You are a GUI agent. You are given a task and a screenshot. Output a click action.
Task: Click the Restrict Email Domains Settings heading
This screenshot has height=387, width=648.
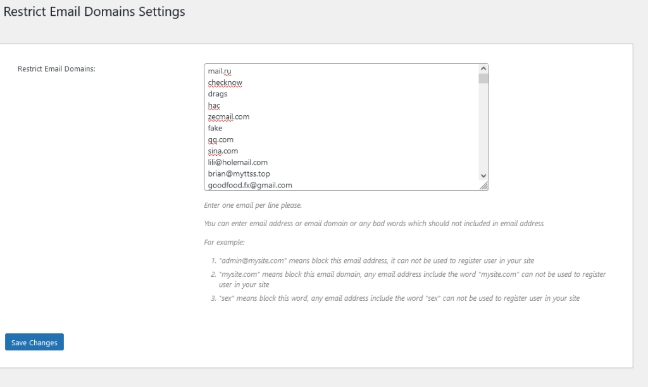pos(94,11)
